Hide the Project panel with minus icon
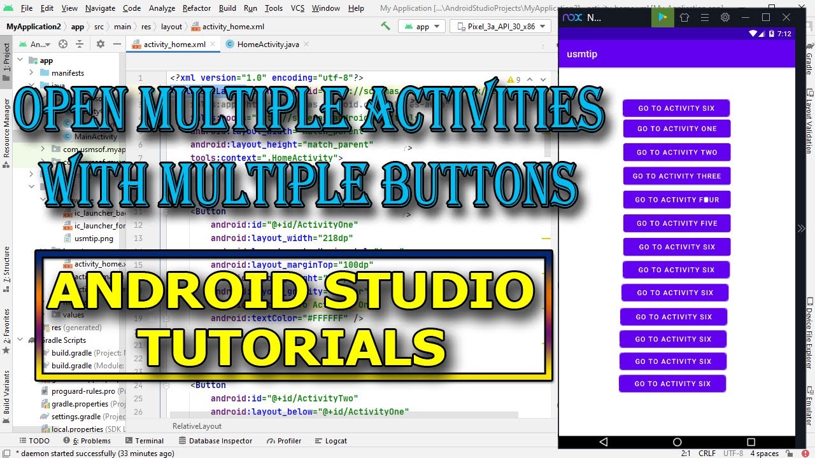The width and height of the screenshot is (815, 458). 117,44
